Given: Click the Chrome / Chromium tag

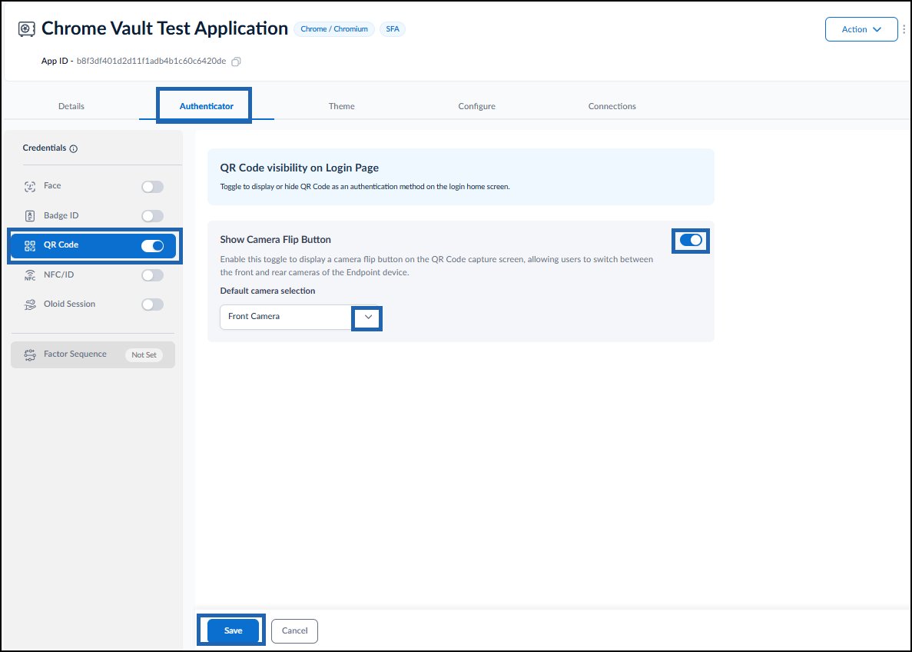Looking at the screenshot, I should 334,29.
